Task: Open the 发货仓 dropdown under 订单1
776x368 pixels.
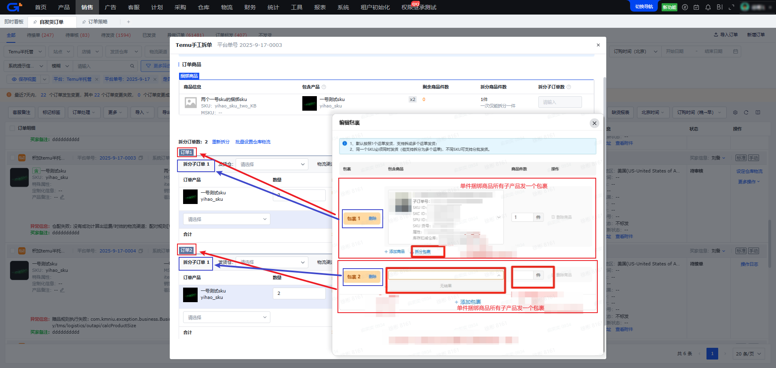Action: pyautogui.click(x=272, y=164)
